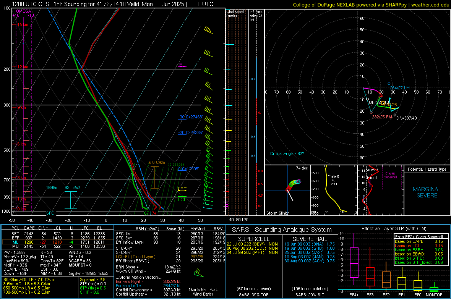The image size is (451, 299).
Task: Click the based on CAPE: 0.15 probability line
Action: (419, 241)
